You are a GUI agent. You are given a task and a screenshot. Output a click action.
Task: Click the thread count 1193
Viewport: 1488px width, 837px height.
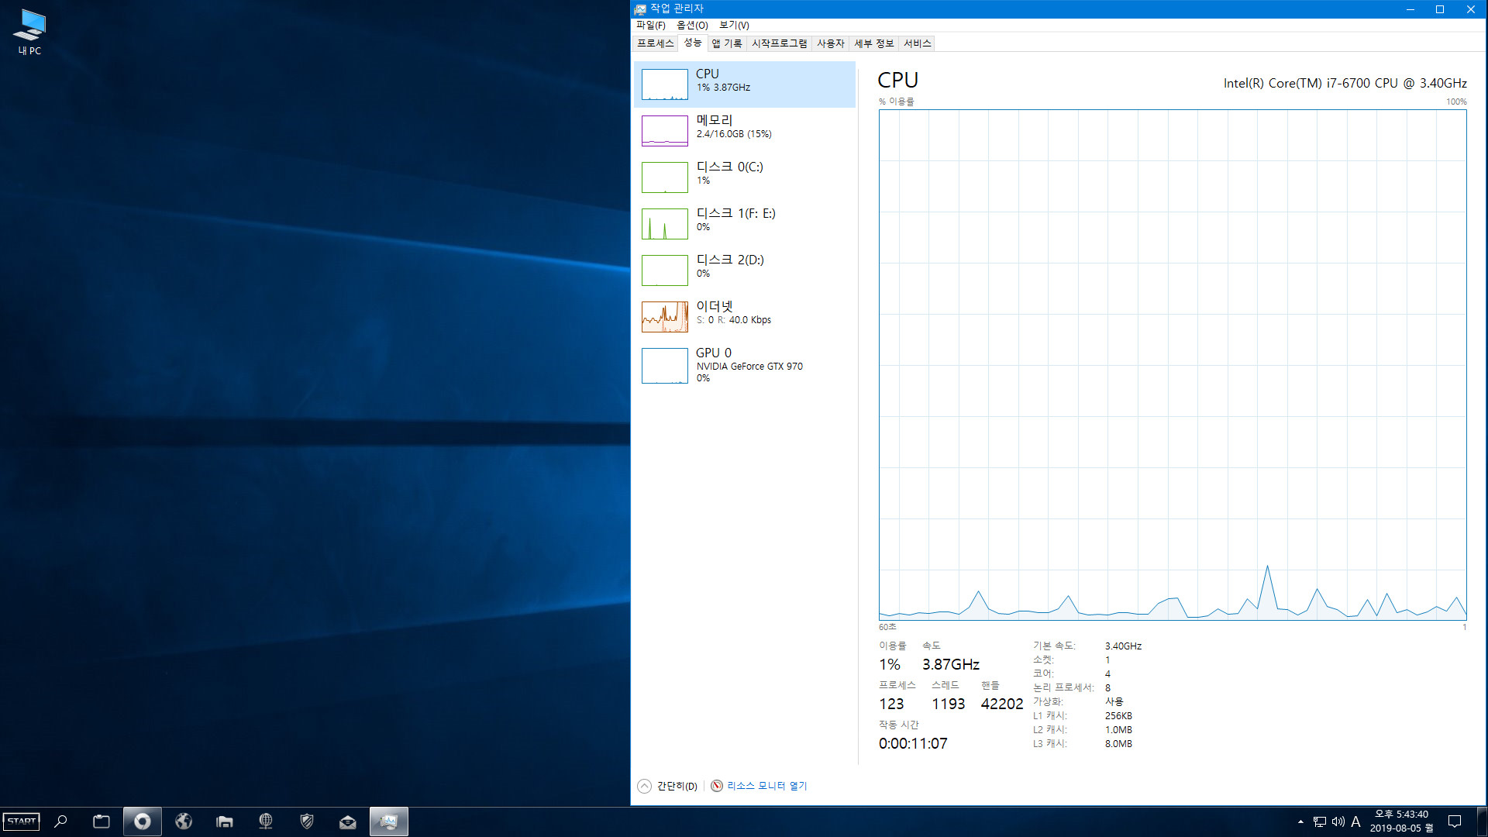click(x=949, y=704)
